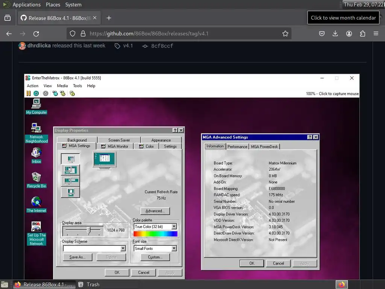The image size is (385, 289).
Task: Go back to the previous page
Action: [9, 33]
